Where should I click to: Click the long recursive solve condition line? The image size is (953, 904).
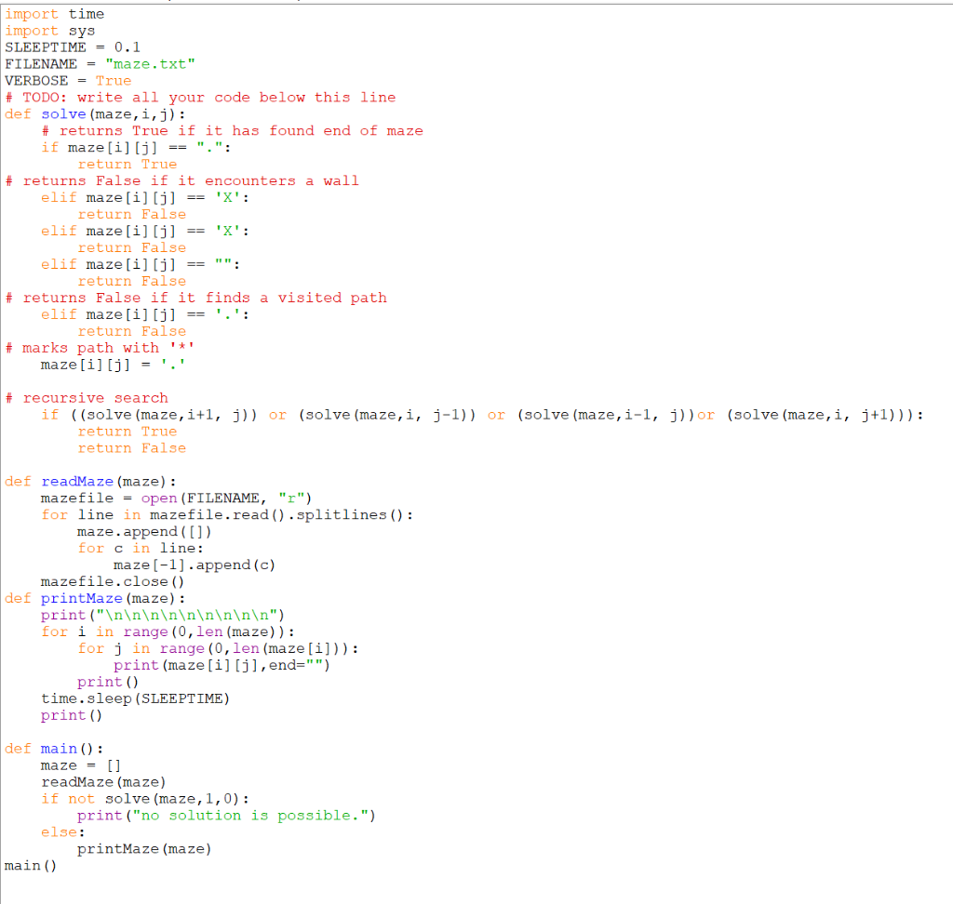coord(465,415)
